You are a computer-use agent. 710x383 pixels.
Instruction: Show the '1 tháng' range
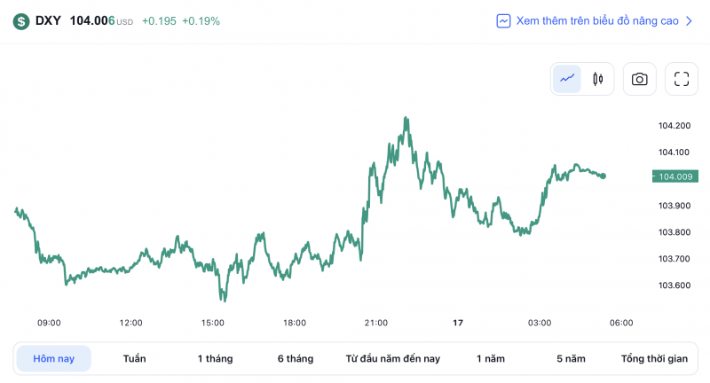click(215, 358)
